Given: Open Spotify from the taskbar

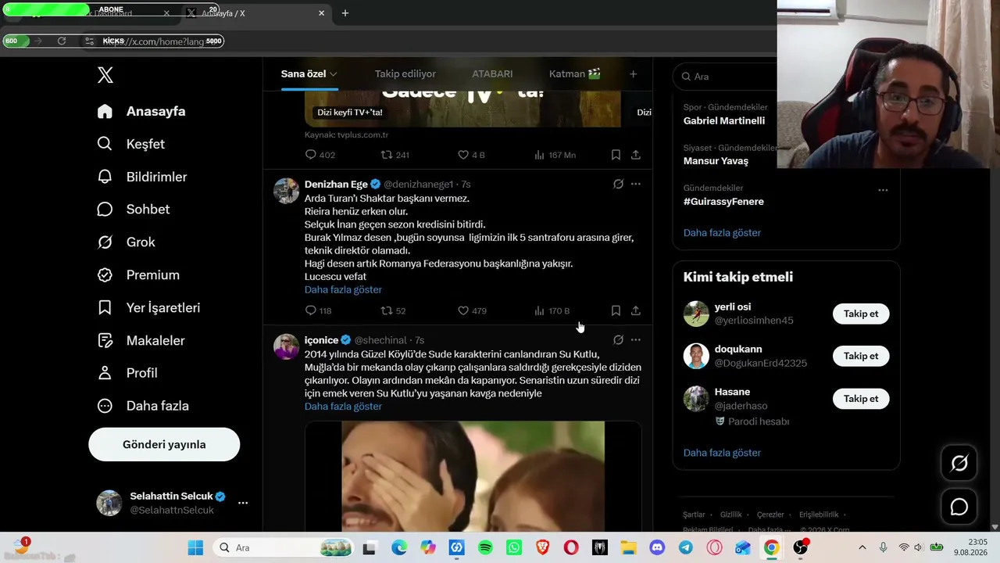Looking at the screenshot, I should [x=485, y=548].
